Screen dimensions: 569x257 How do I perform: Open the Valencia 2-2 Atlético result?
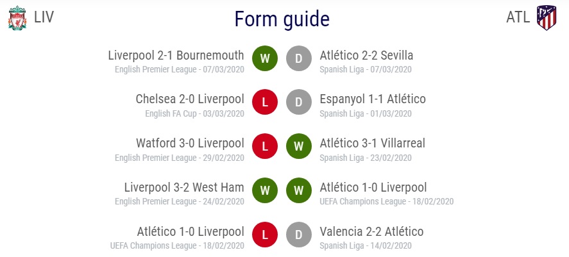tap(371, 231)
